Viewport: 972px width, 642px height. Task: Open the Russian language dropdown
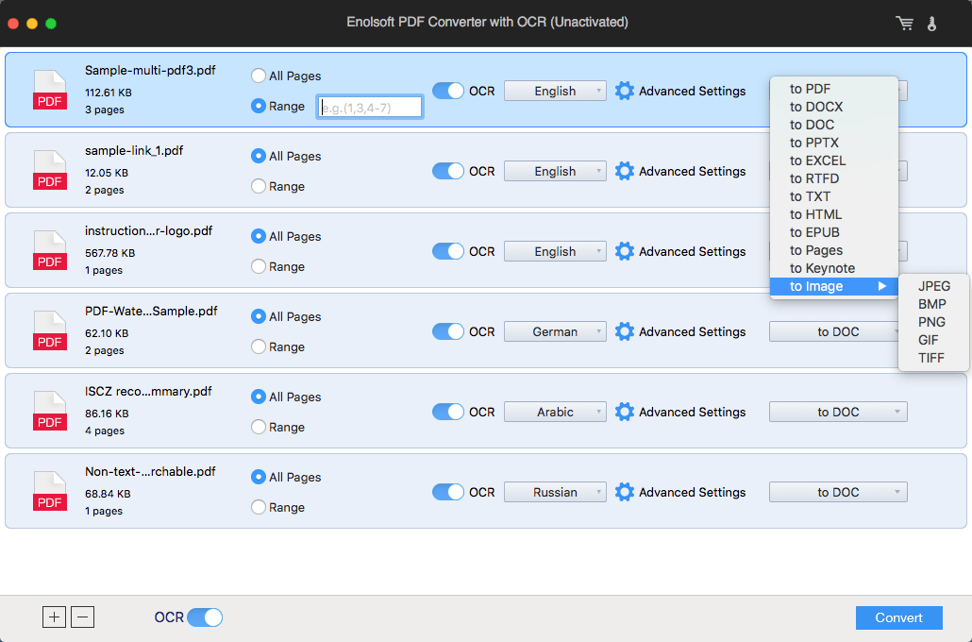click(x=555, y=492)
